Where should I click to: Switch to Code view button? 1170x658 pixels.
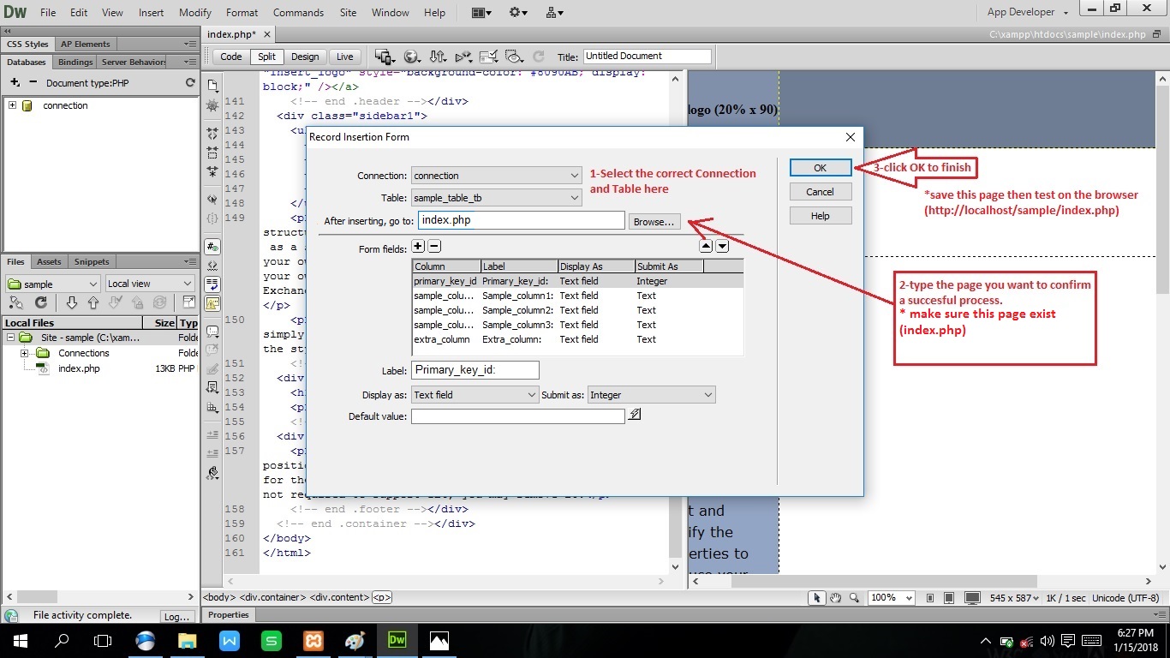click(x=231, y=57)
